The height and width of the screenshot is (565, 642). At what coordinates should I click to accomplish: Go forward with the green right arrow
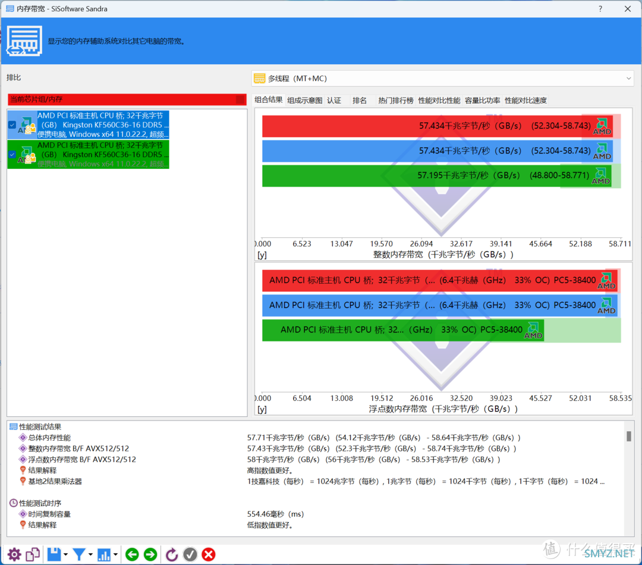coord(150,554)
